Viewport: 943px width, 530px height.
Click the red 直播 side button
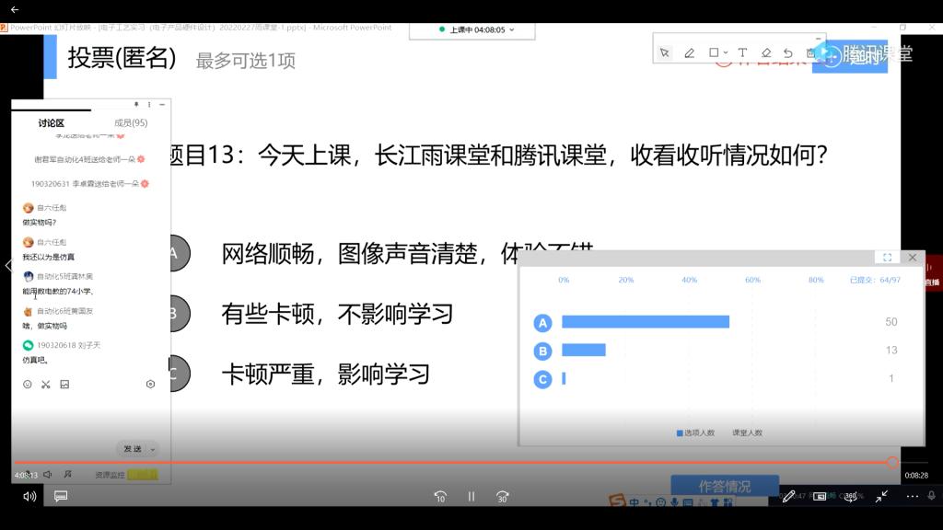(933, 273)
